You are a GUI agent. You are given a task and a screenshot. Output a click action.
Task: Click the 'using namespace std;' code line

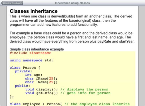[x=31, y=60]
